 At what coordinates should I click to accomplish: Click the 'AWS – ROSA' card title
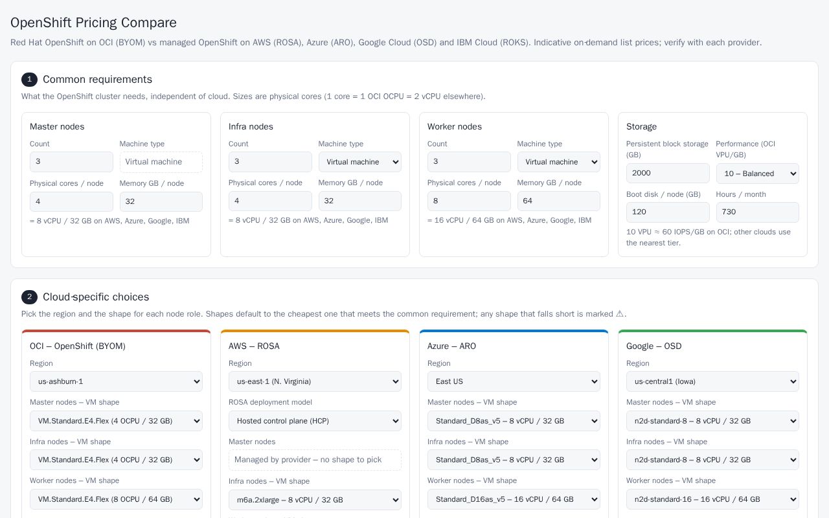[254, 346]
